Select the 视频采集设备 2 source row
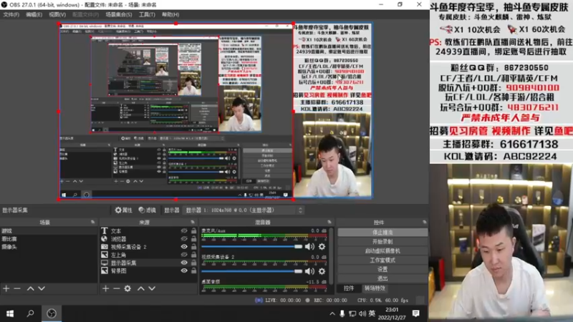The image size is (573, 322). pyautogui.click(x=149, y=247)
